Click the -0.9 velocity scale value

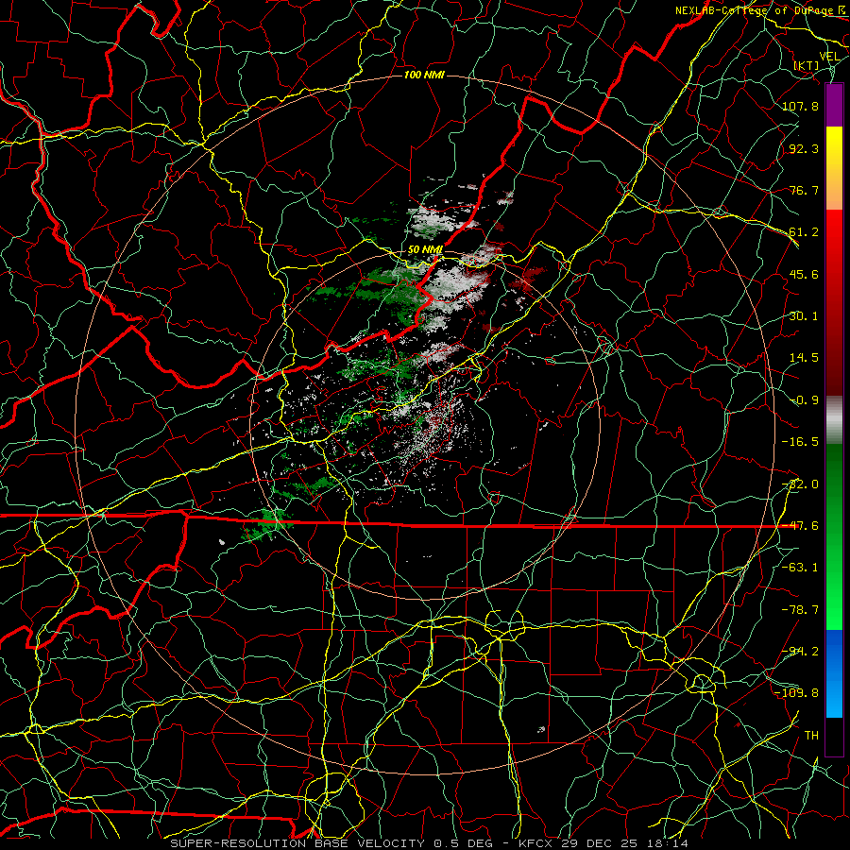(804, 400)
